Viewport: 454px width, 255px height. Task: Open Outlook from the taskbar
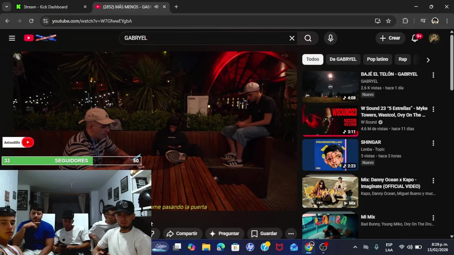[294, 247]
